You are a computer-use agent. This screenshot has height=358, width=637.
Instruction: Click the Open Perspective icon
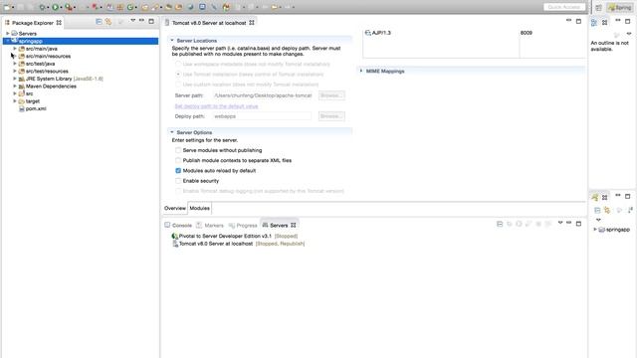598,7
